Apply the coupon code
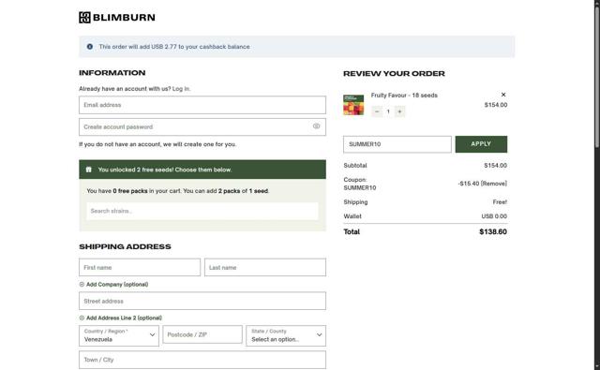The width and height of the screenshot is (600, 370). tap(481, 144)
